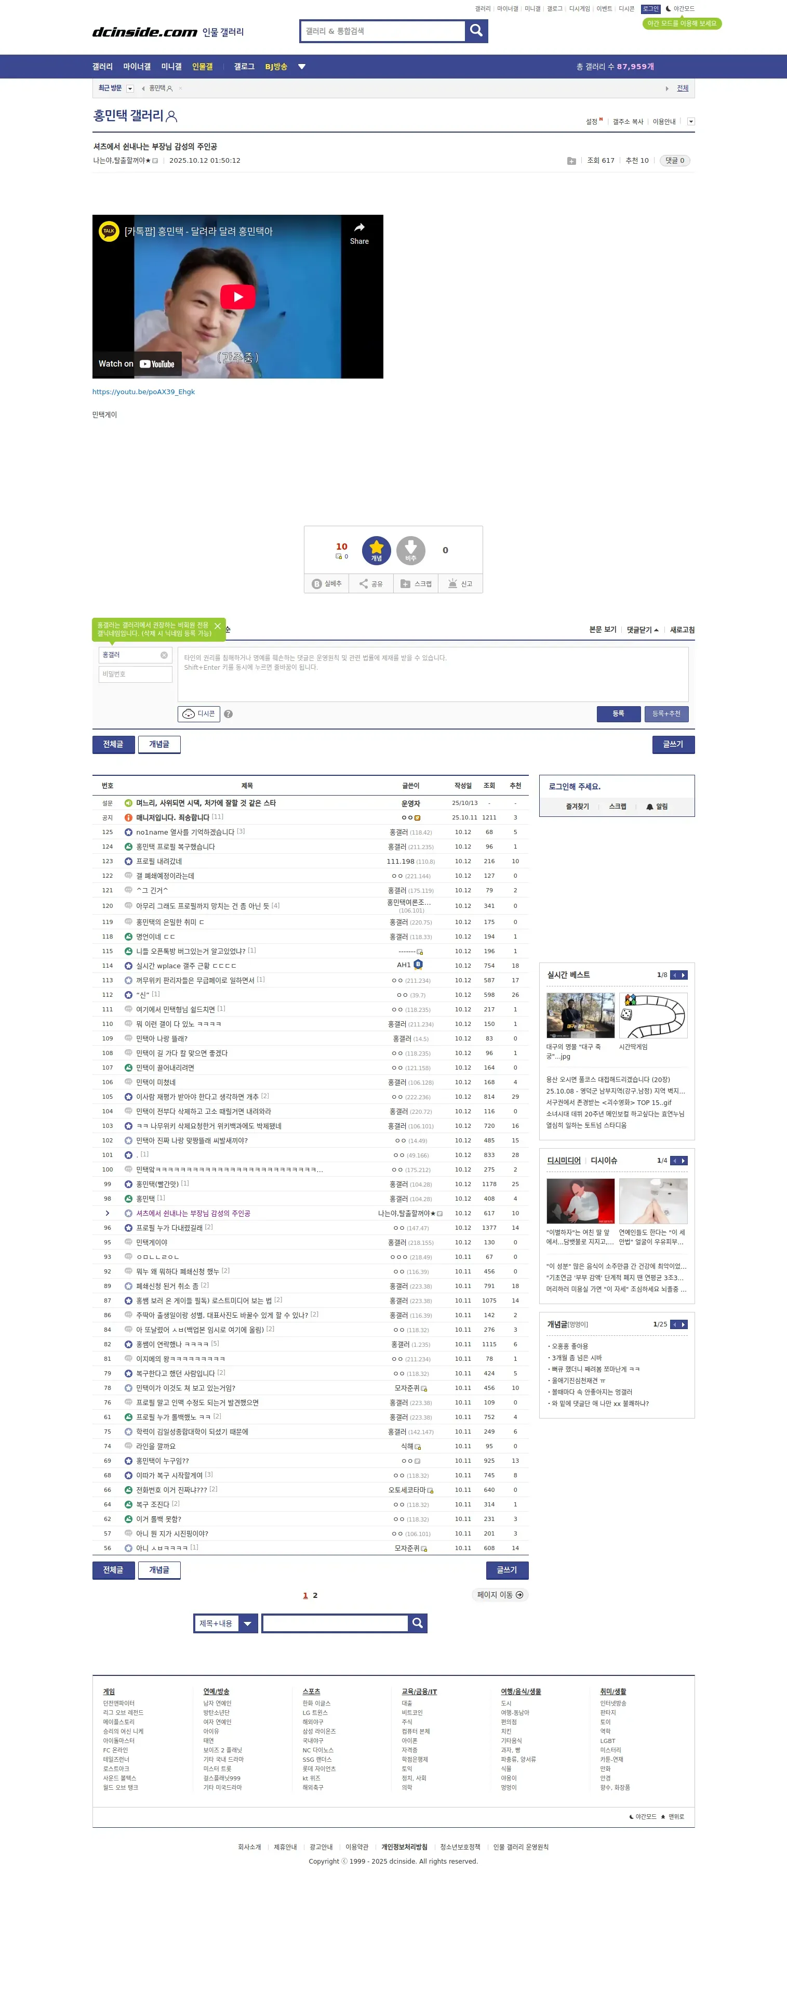Expand the 최근 방문 dropdown arrow
The width and height of the screenshot is (787, 2003).
point(130,88)
